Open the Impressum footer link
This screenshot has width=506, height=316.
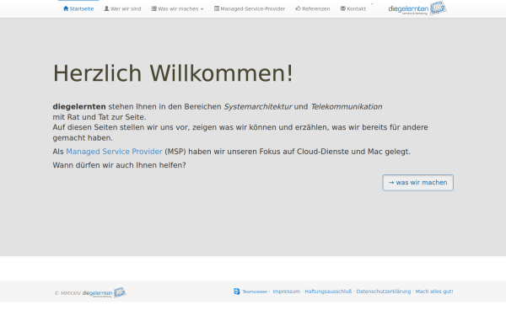[286, 292]
